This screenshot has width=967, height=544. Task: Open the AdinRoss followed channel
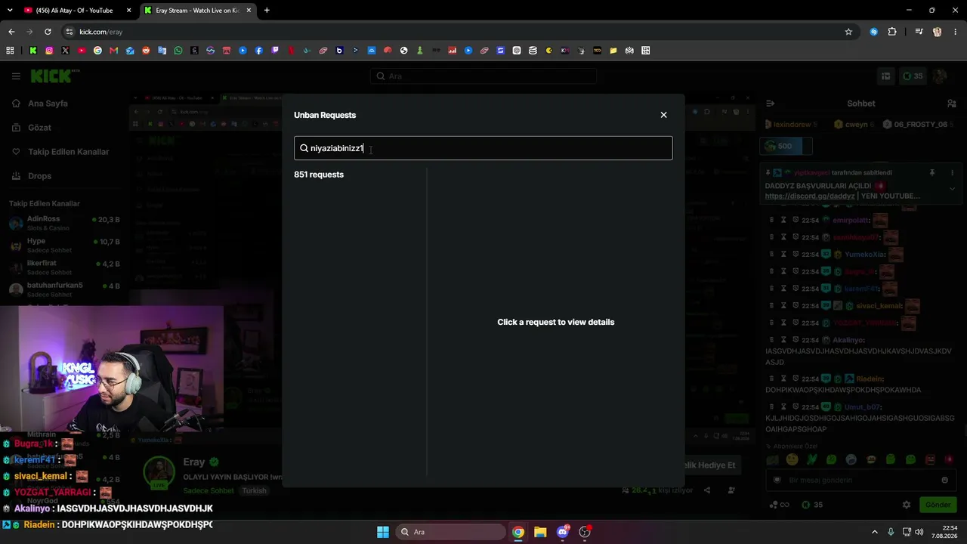click(64, 223)
